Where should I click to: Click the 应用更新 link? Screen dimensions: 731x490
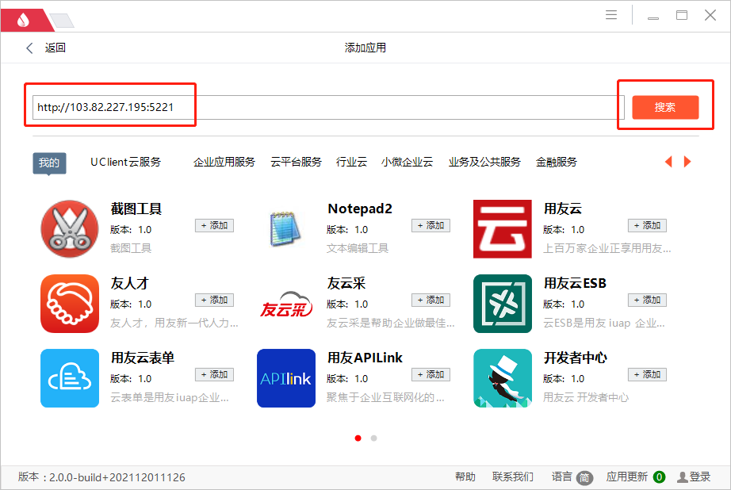pyautogui.click(x=626, y=477)
